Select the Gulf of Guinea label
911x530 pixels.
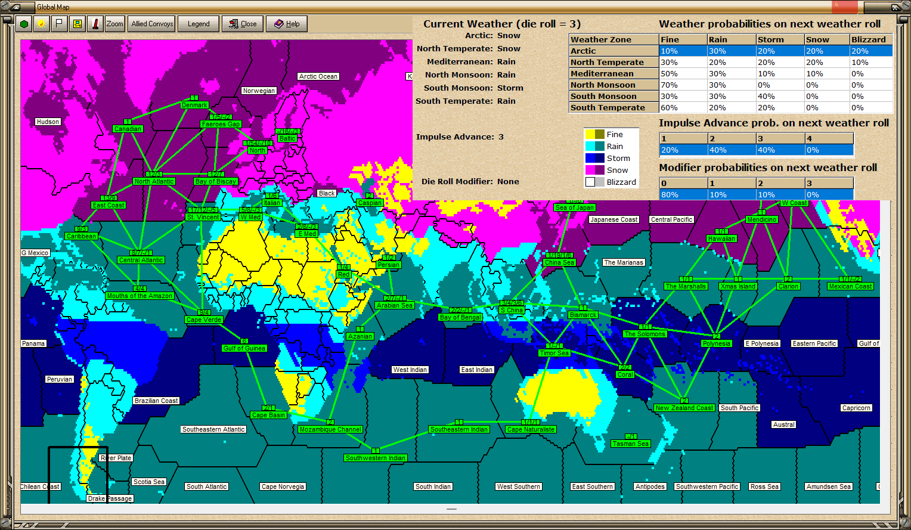point(244,348)
